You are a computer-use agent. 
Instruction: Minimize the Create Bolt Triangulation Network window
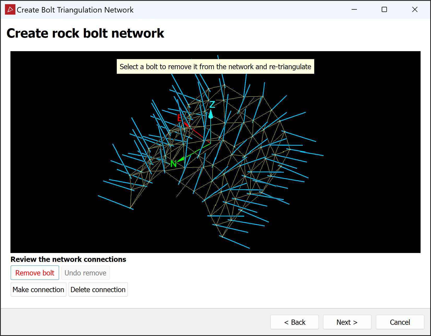pos(354,10)
